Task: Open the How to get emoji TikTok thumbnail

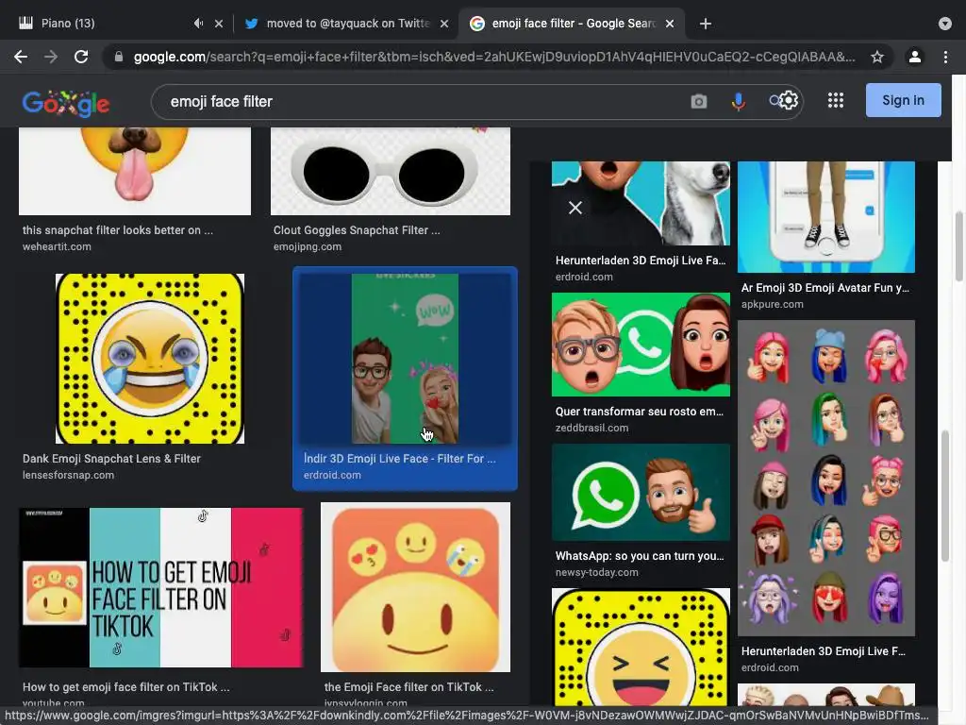Action: 160,587
